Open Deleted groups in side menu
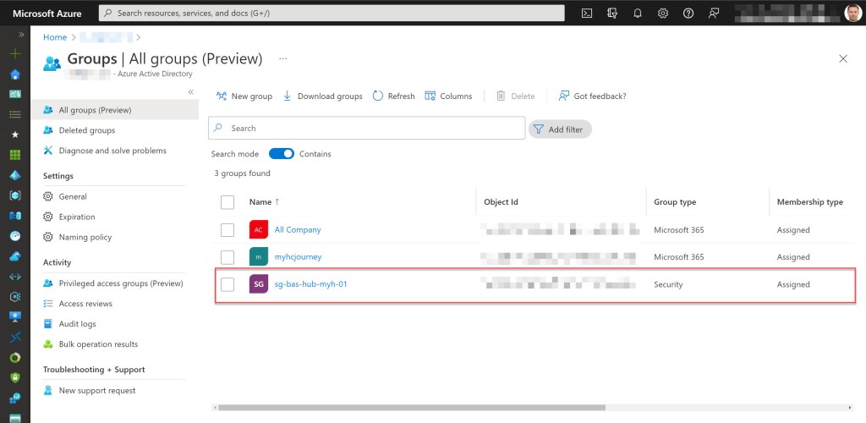The width and height of the screenshot is (866, 423). 86,130
